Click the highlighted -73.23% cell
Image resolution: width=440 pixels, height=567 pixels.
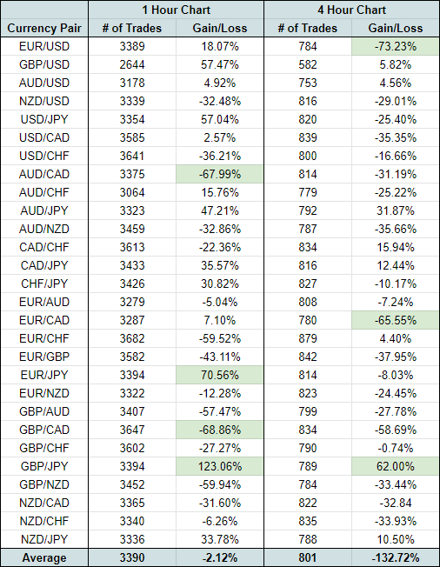(396, 46)
